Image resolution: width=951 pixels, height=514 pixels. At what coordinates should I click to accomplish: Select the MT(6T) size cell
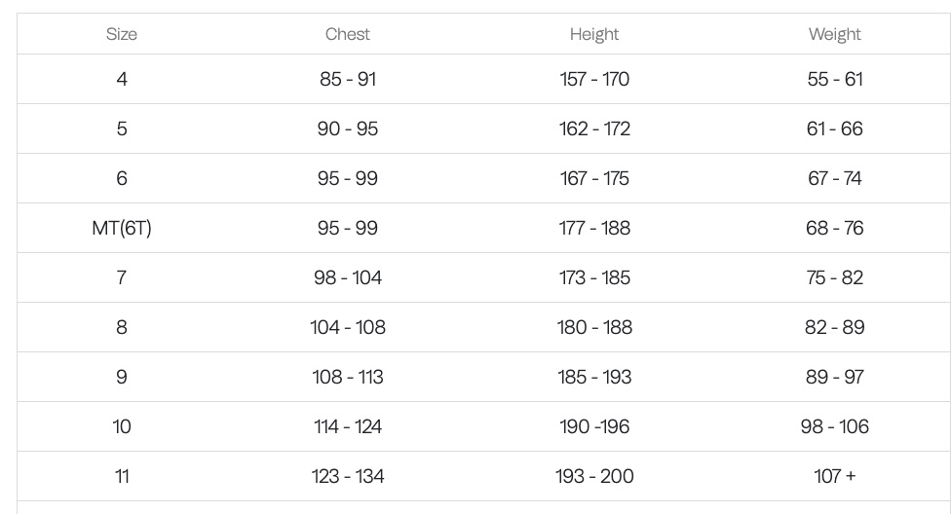(x=122, y=228)
